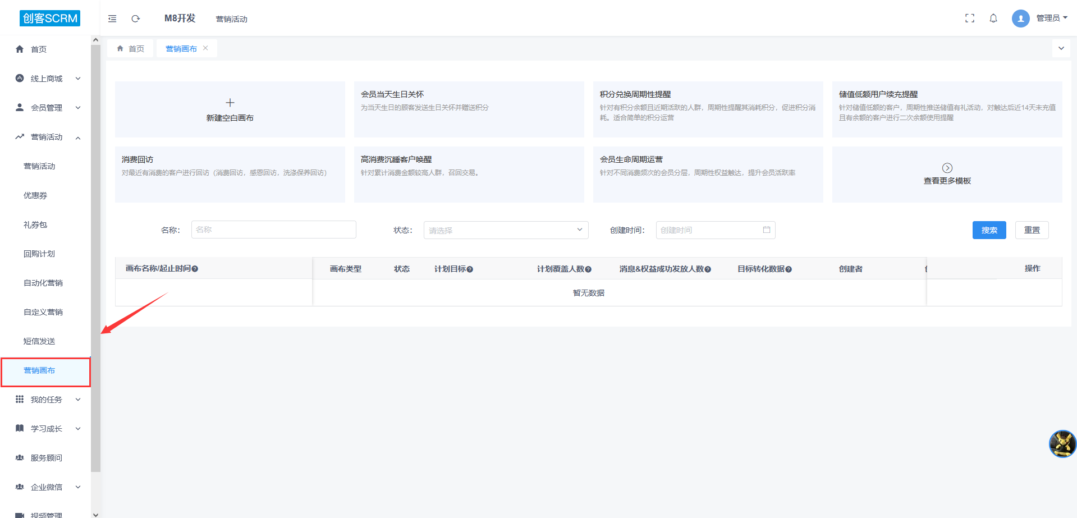Open the 自定义营销 sidebar item
Viewport: 1077px width, 518px height.
coord(43,312)
